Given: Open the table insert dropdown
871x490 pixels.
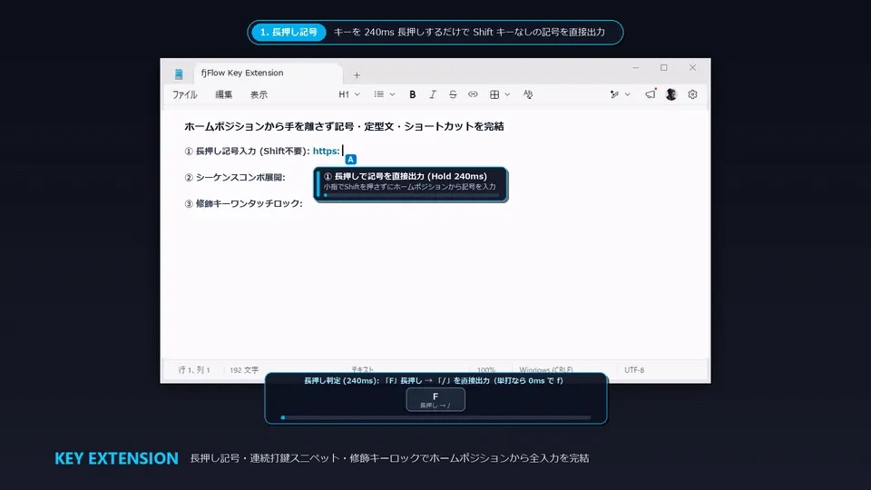Looking at the screenshot, I should click(499, 94).
